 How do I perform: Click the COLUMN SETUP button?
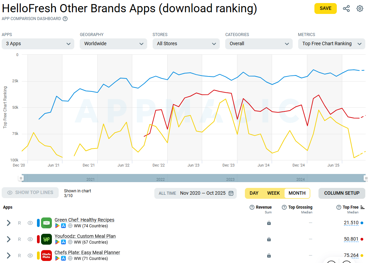342,193
